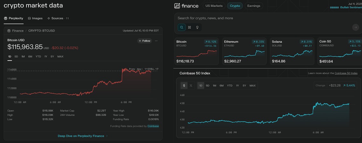Click the Finance breadcrumb icon
362x143 pixels.
tap(9, 31)
